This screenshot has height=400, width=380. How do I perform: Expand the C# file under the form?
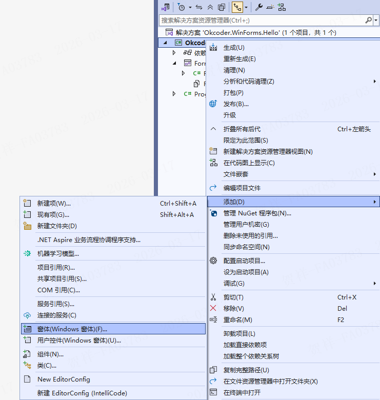click(183, 73)
